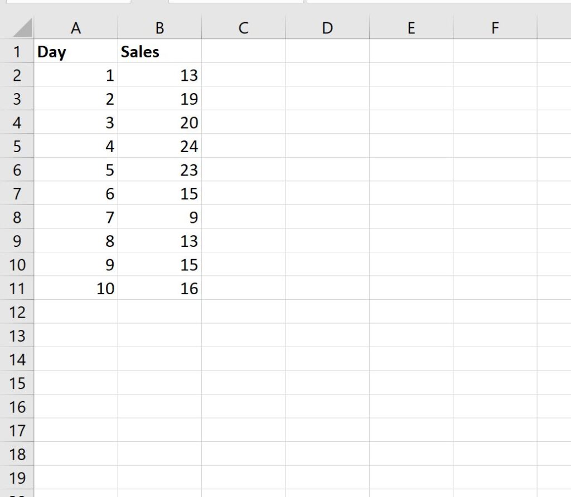Select the cell containing day value 1
This screenshot has height=497, width=571.
[x=76, y=75]
